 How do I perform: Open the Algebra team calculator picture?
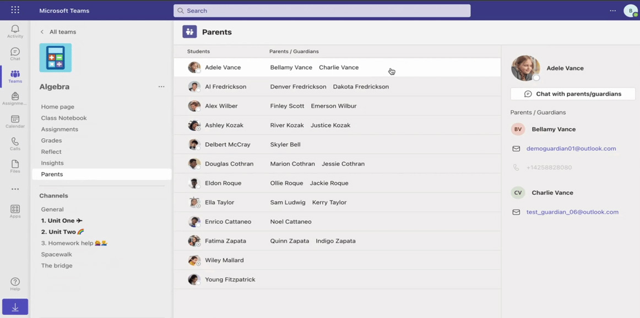click(x=56, y=58)
